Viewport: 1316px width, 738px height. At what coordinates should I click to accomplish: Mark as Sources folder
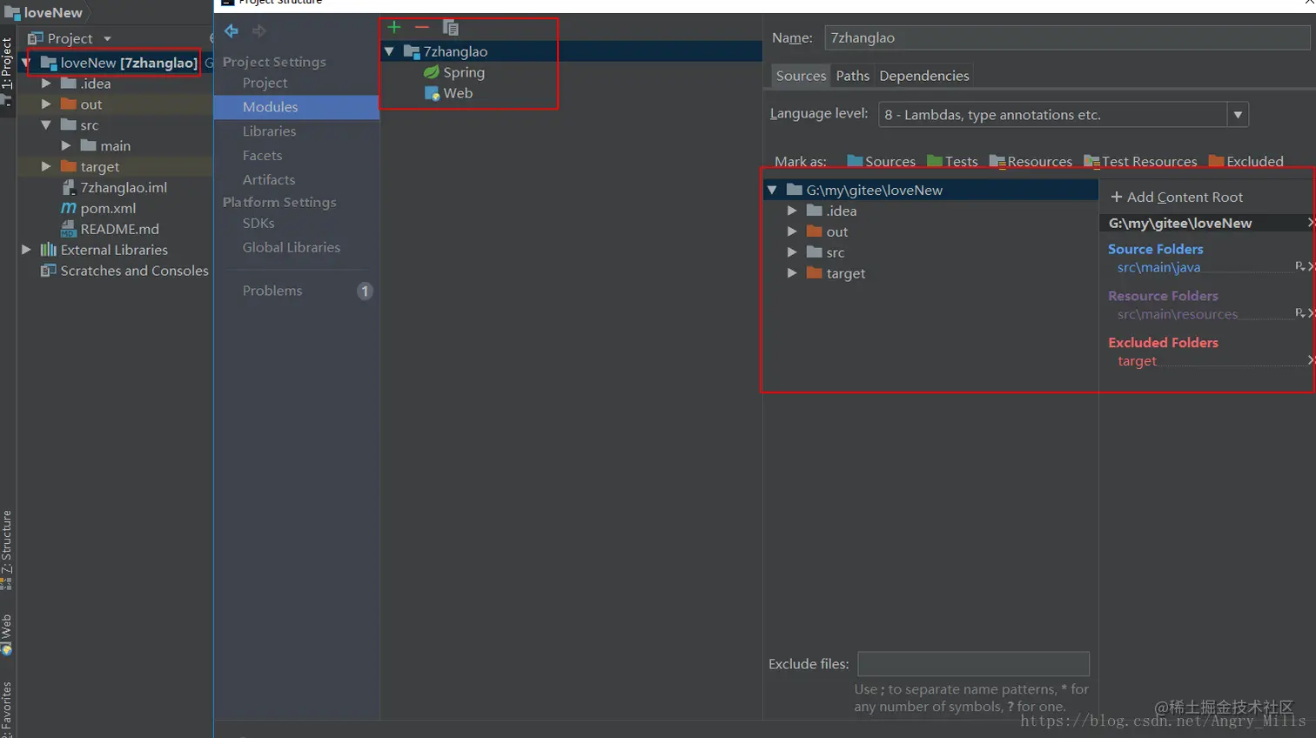[x=881, y=161]
